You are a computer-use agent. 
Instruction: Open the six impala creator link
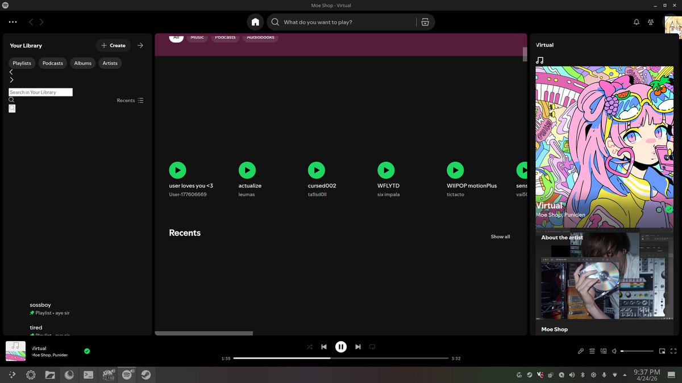[389, 195]
